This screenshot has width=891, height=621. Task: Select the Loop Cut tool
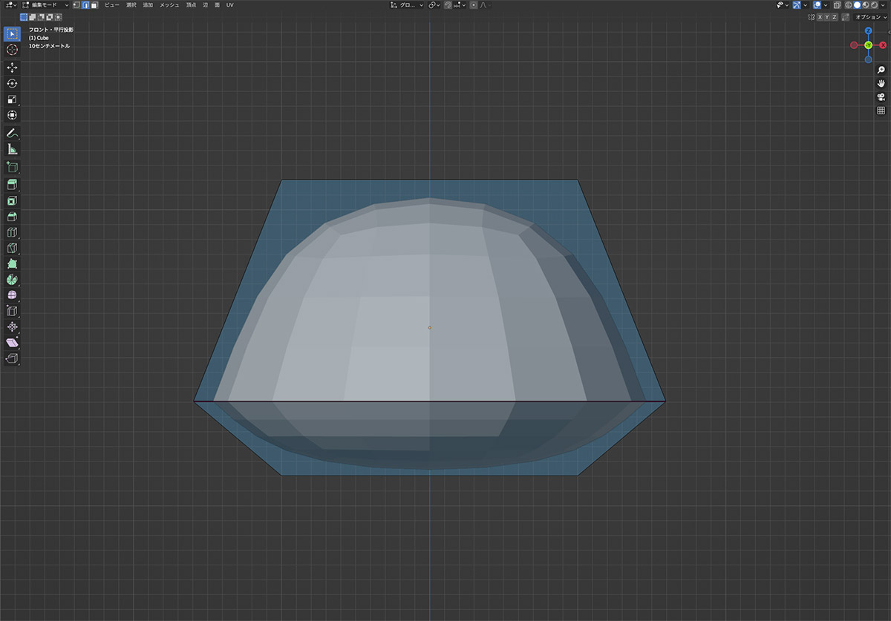tap(12, 232)
